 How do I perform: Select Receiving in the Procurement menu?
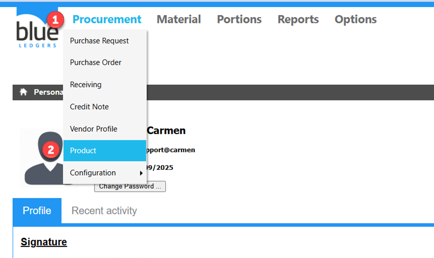click(85, 85)
